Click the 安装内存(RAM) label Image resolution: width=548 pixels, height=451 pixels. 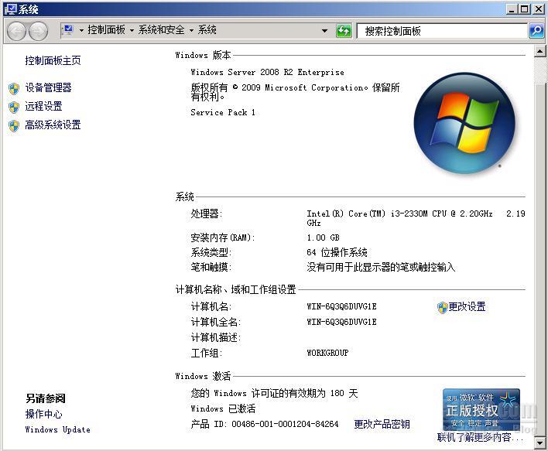click(223, 238)
